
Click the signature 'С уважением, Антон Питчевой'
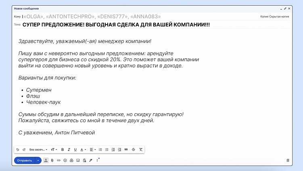click(56, 133)
